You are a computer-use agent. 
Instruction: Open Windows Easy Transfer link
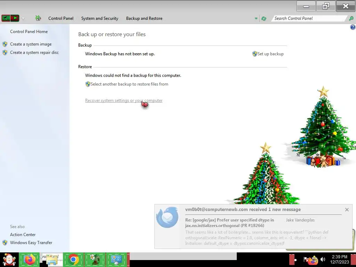31,243
